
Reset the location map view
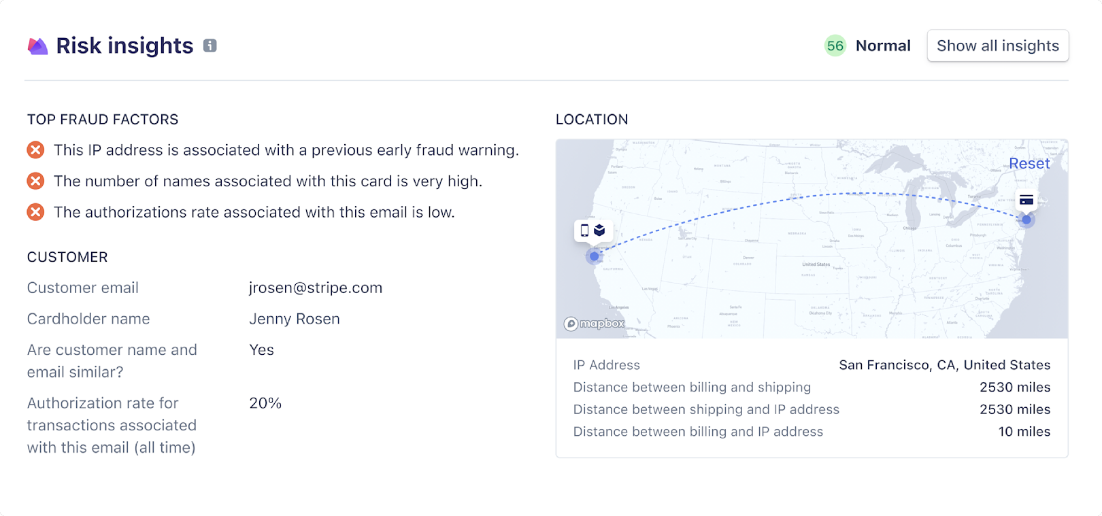1029,163
